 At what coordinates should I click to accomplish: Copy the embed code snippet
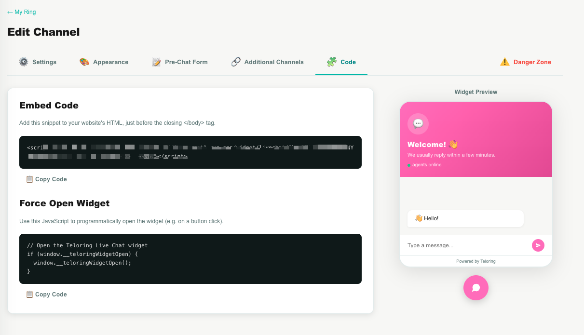coord(46,179)
